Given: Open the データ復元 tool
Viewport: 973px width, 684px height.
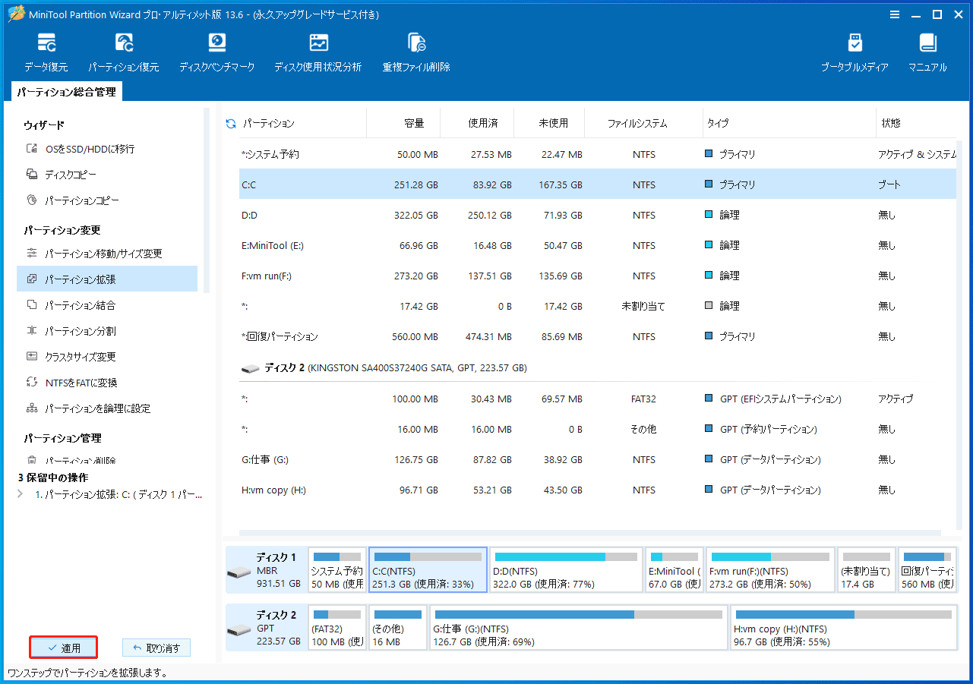Looking at the screenshot, I should tap(46, 52).
